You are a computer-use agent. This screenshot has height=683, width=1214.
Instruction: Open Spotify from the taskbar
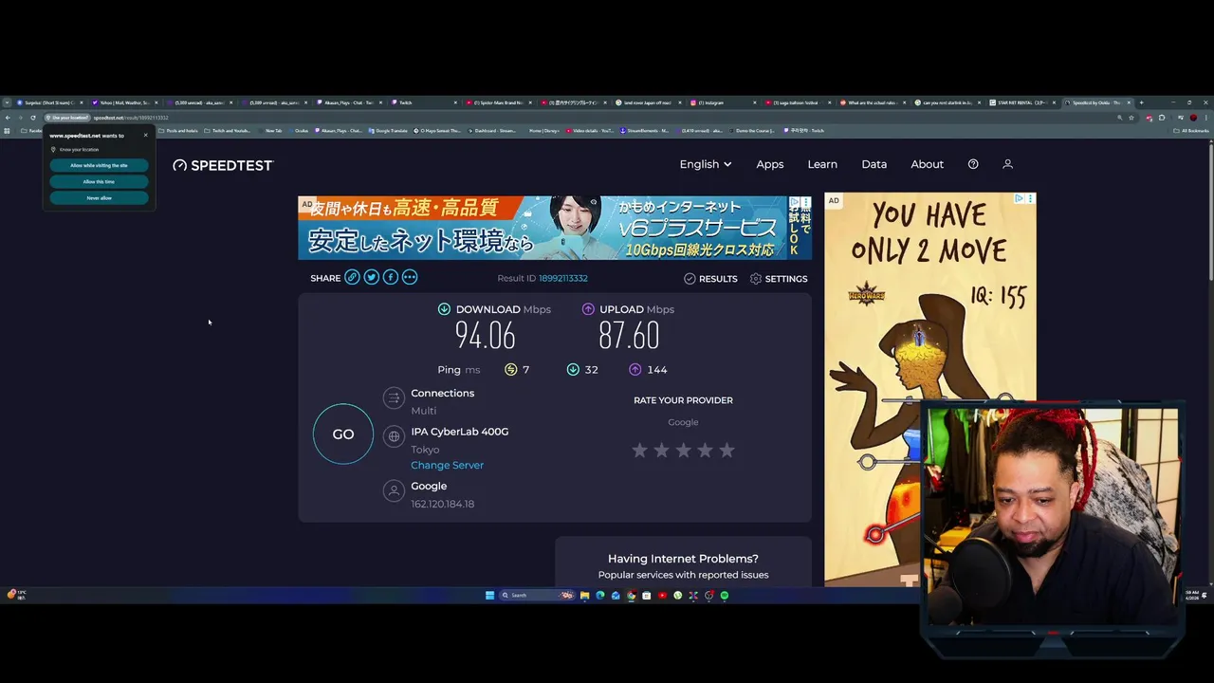point(725,595)
